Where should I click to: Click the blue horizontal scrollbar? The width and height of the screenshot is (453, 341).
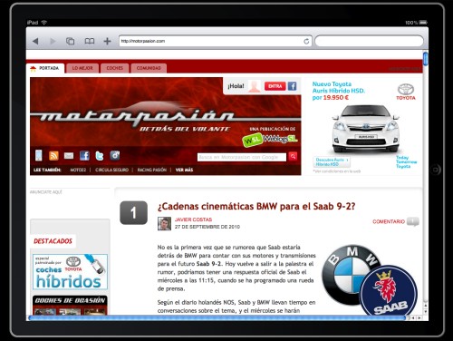[217, 317]
